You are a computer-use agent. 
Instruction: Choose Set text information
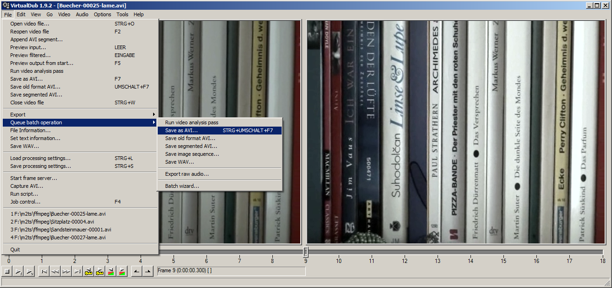tap(80, 138)
